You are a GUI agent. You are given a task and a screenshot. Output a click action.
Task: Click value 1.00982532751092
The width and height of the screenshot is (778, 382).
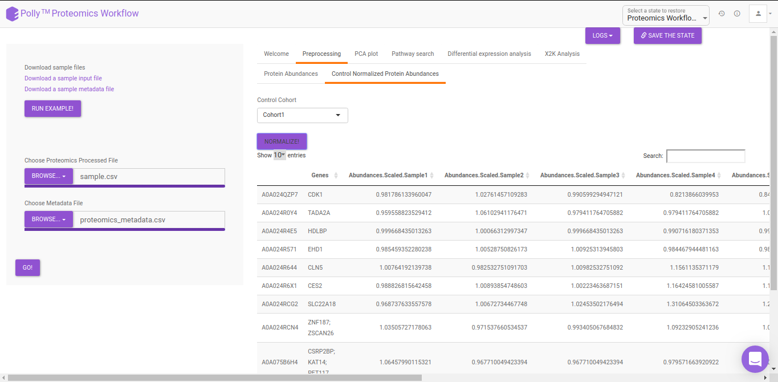coord(597,267)
